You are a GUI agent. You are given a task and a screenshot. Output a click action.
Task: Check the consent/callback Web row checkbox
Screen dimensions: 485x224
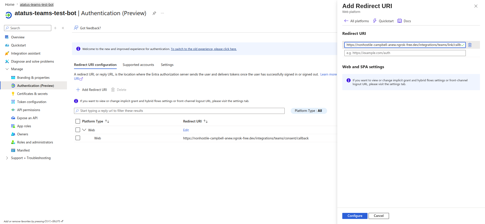[78, 138]
